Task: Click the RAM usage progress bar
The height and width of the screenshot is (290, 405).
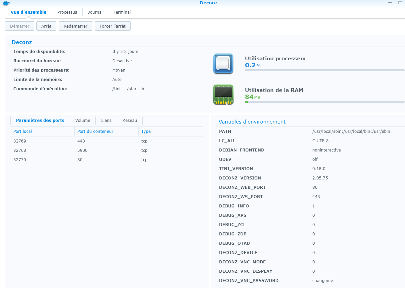Action: click(x=325, y=102)
